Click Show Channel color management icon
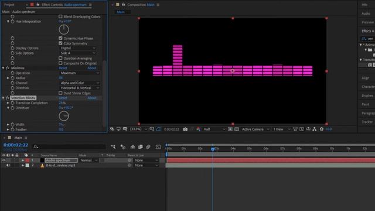375x211 pixels. coord(198,129)
